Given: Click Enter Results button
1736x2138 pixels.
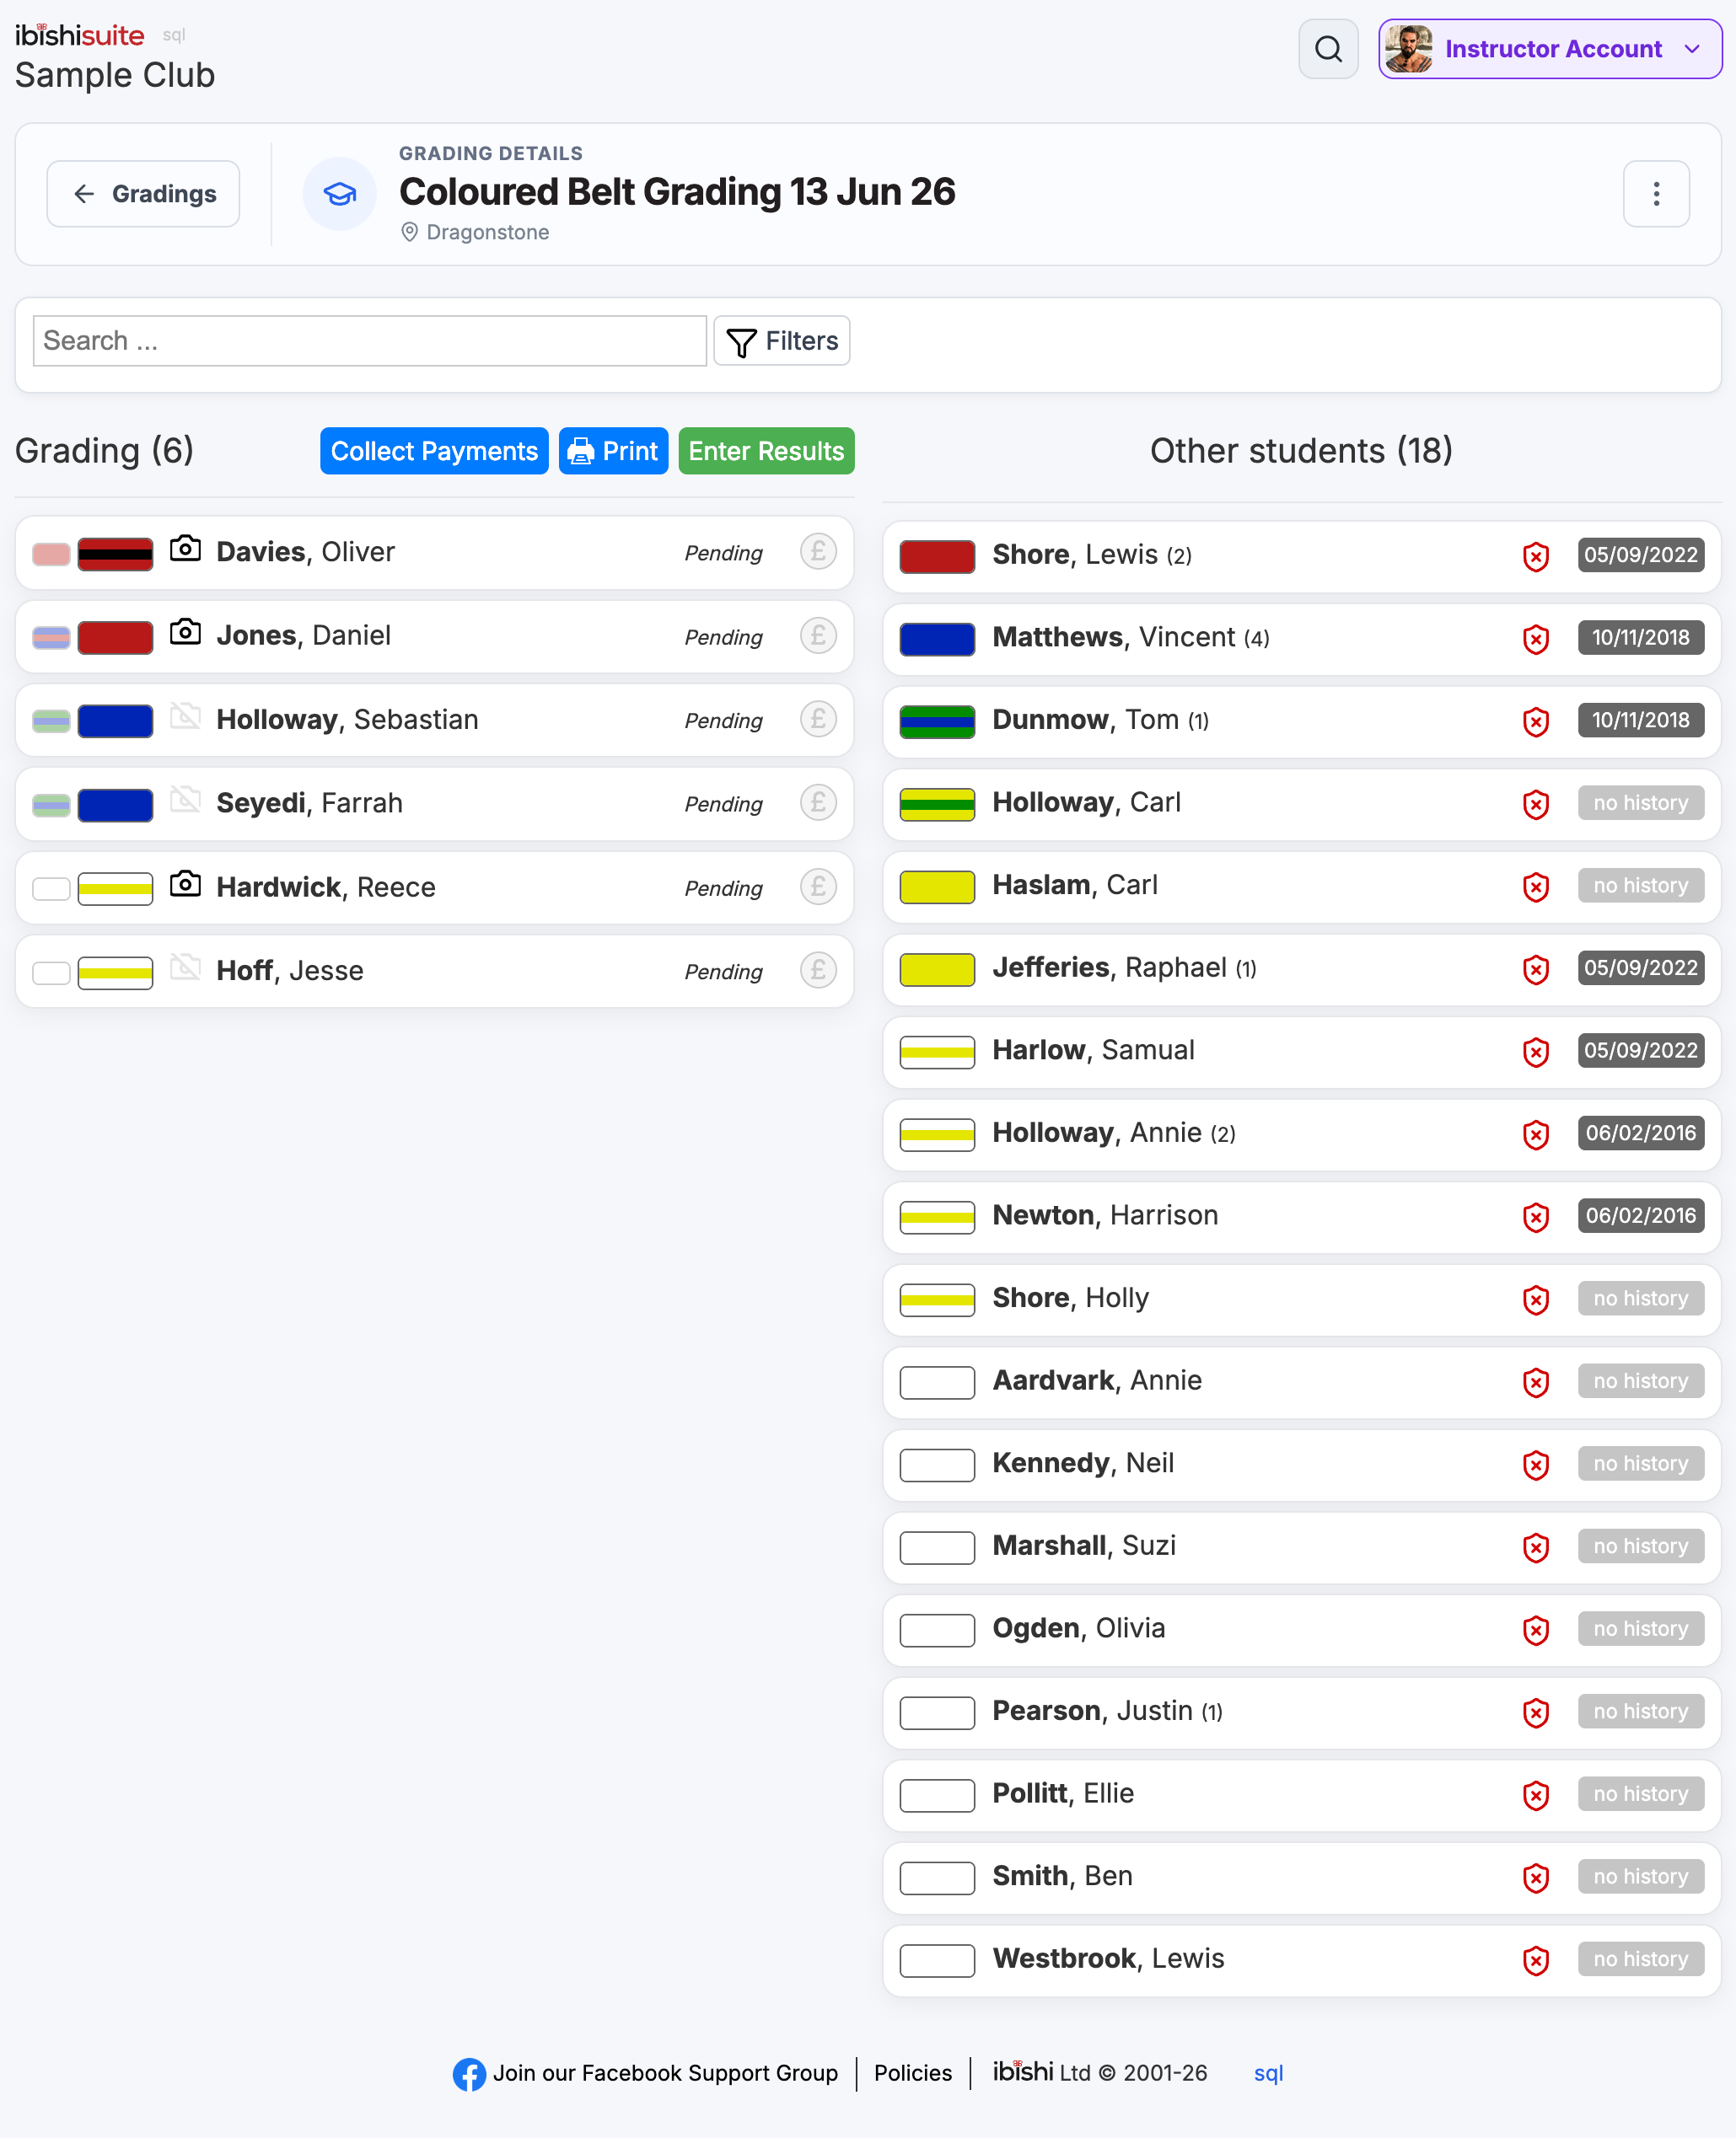Looking at the screenshot, I should 766,451.
